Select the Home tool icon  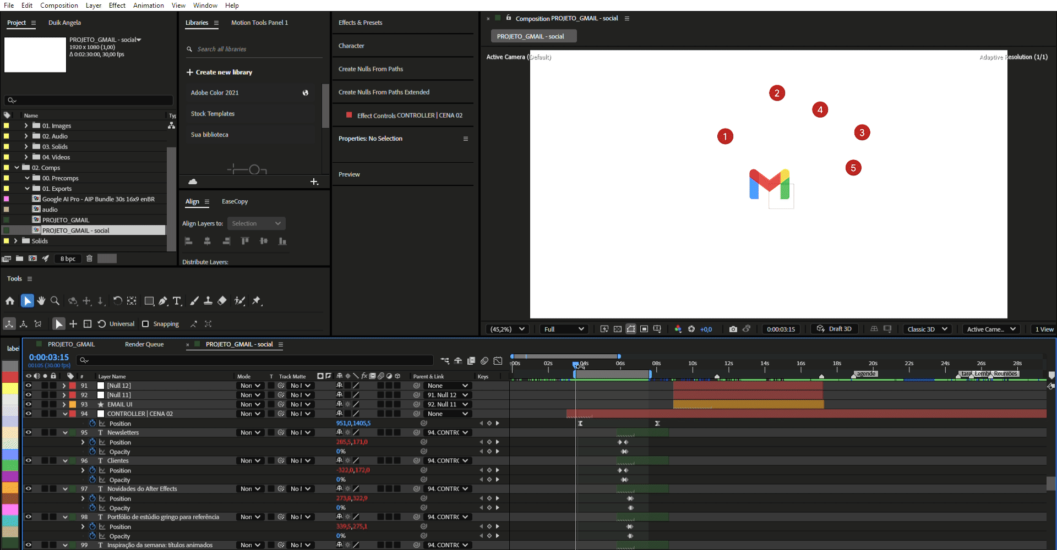10,301
